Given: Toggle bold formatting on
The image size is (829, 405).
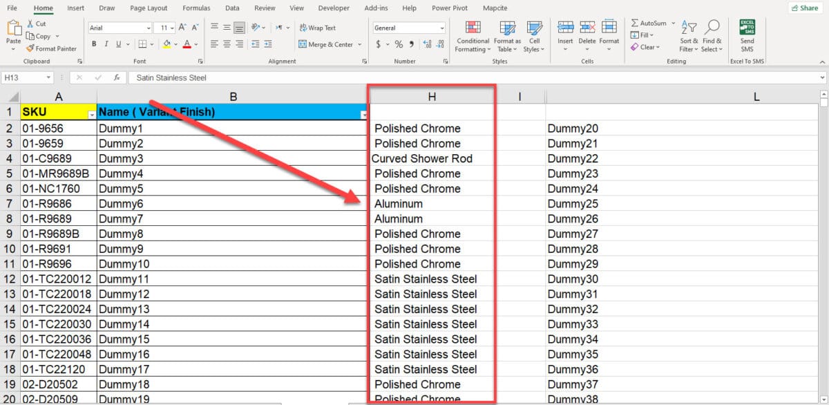Looking at the screenshot, I should click(94, 43).
